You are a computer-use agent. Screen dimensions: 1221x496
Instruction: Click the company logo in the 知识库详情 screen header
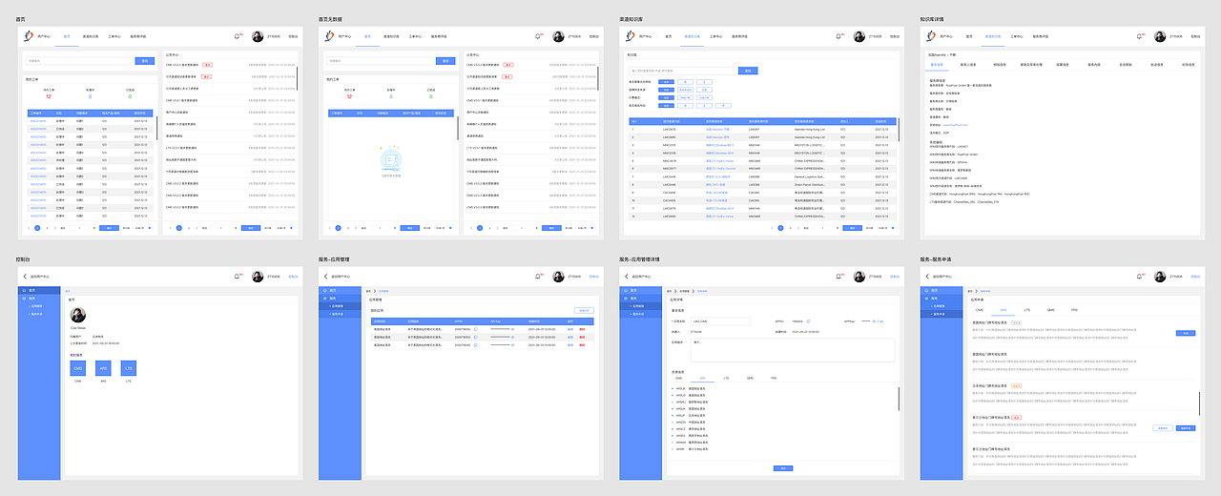931,36
